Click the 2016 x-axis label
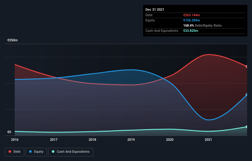This screenshot has width=252, height=161. [15, 140]
